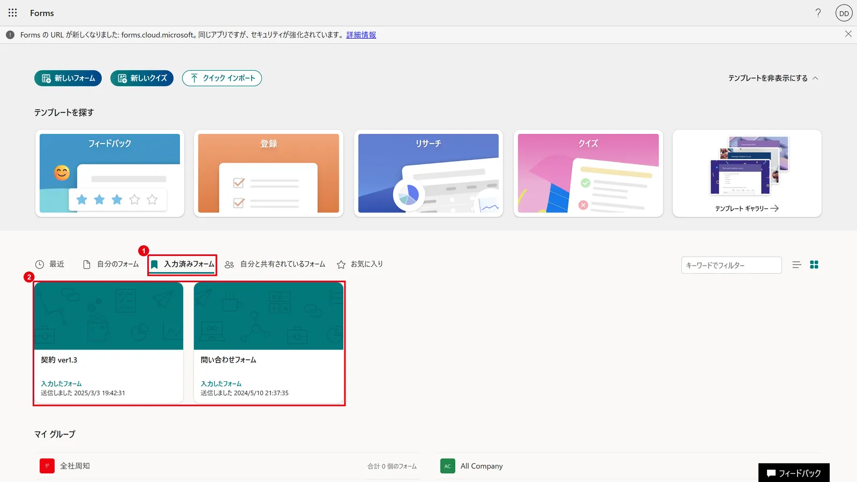This screenshot has width=857, height=482.
Task: Click 入力したフォーム under 問い合わせフォーム
Action: (221, 384)
